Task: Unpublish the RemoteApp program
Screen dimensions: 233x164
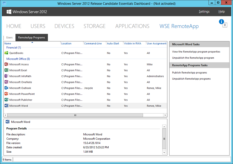Action: (x=193, y=58)
